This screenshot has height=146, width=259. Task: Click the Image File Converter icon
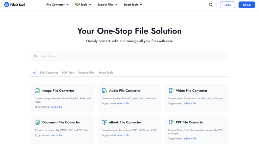tap(38, 91)
